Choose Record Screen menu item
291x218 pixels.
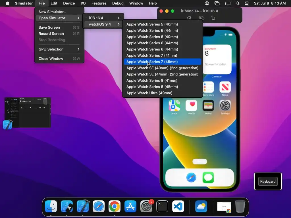[x=59, y=34]
